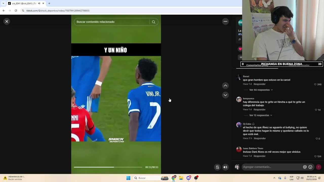Reply to kenysonco's comment via Responder
The width and height of the screenshot is (324, 182).
pyautogui.click(x=259, y=110)
